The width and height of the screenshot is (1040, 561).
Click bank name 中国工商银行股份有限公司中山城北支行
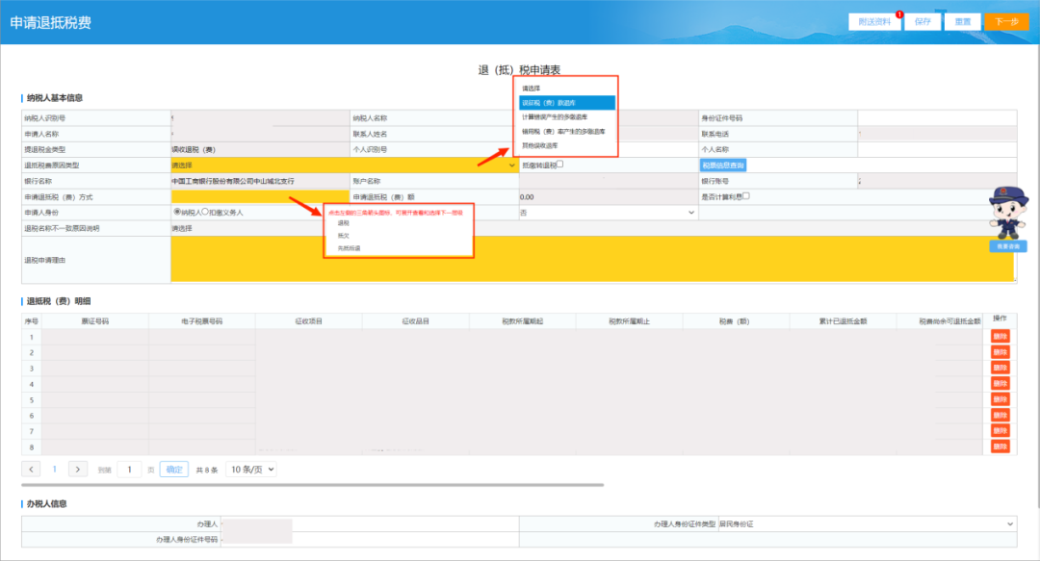(x=233, y=181)
